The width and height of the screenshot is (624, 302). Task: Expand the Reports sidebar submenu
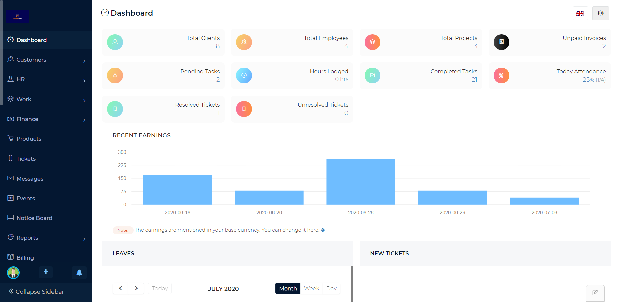[x=46, y=238]
